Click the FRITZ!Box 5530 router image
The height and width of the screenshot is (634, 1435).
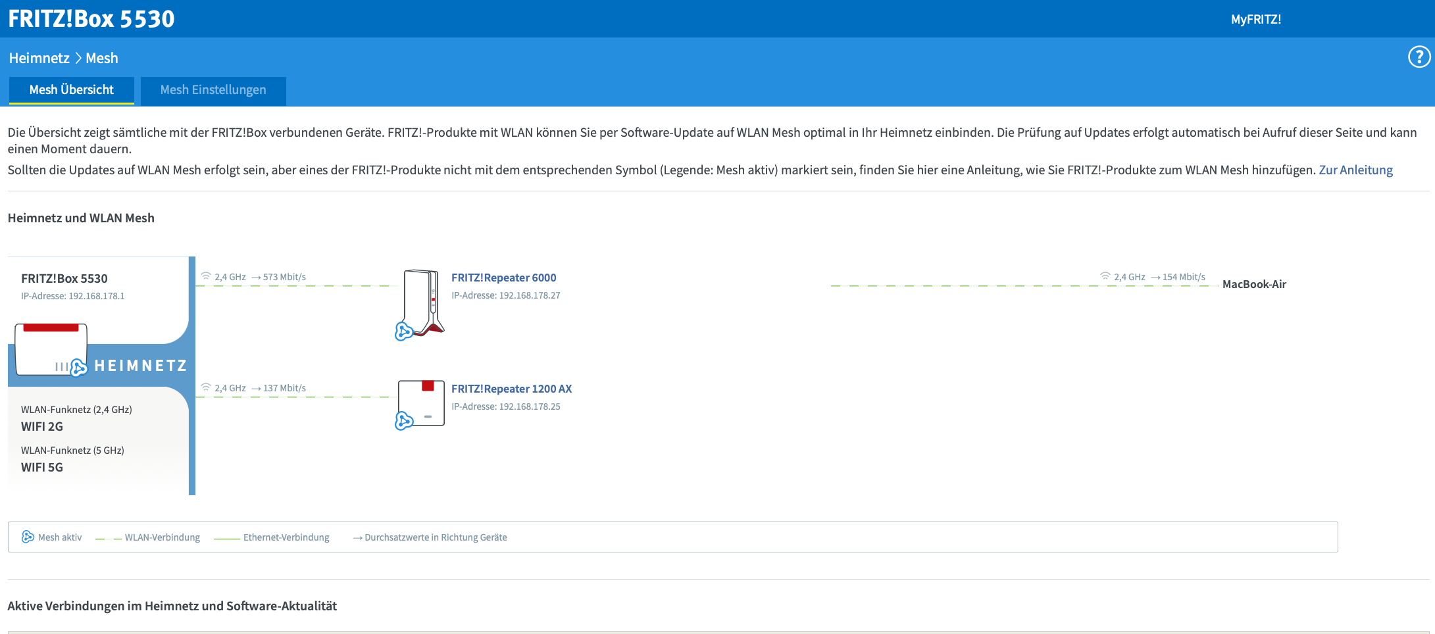pos(51,349)
